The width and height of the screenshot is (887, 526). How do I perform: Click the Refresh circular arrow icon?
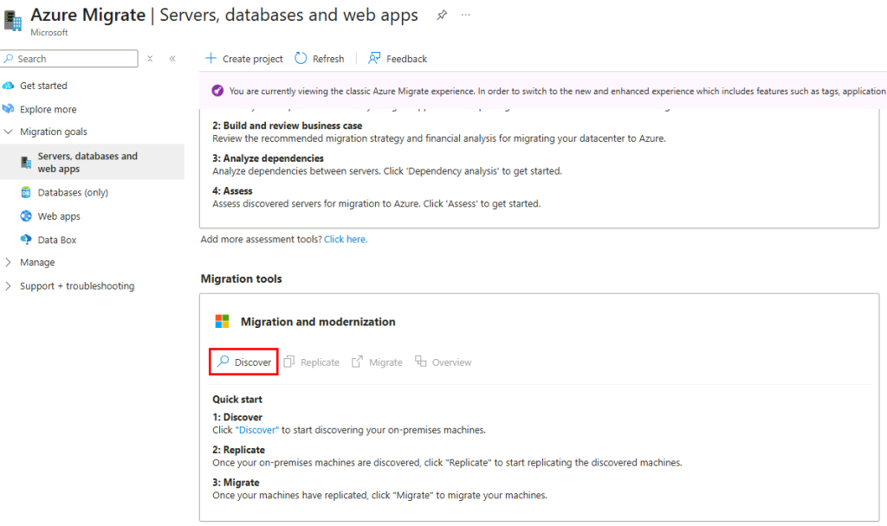(301, 58)
